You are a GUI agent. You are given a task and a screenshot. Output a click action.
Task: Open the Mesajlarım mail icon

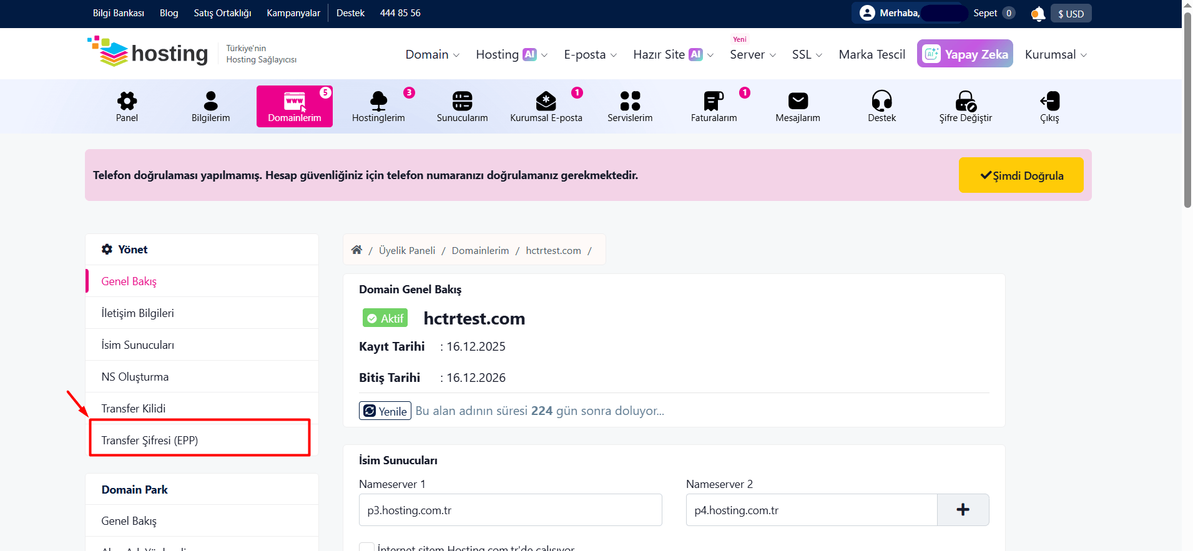798,100
